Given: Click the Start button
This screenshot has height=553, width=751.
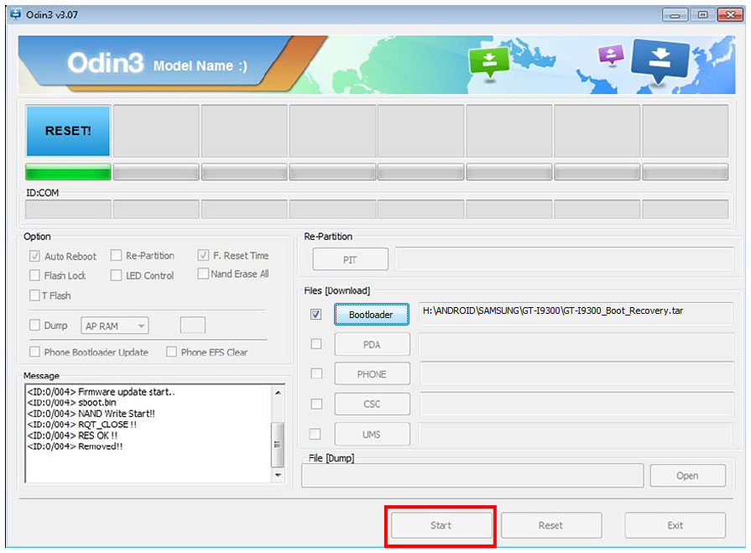Looking at the screenshot, I should (441, 525).
